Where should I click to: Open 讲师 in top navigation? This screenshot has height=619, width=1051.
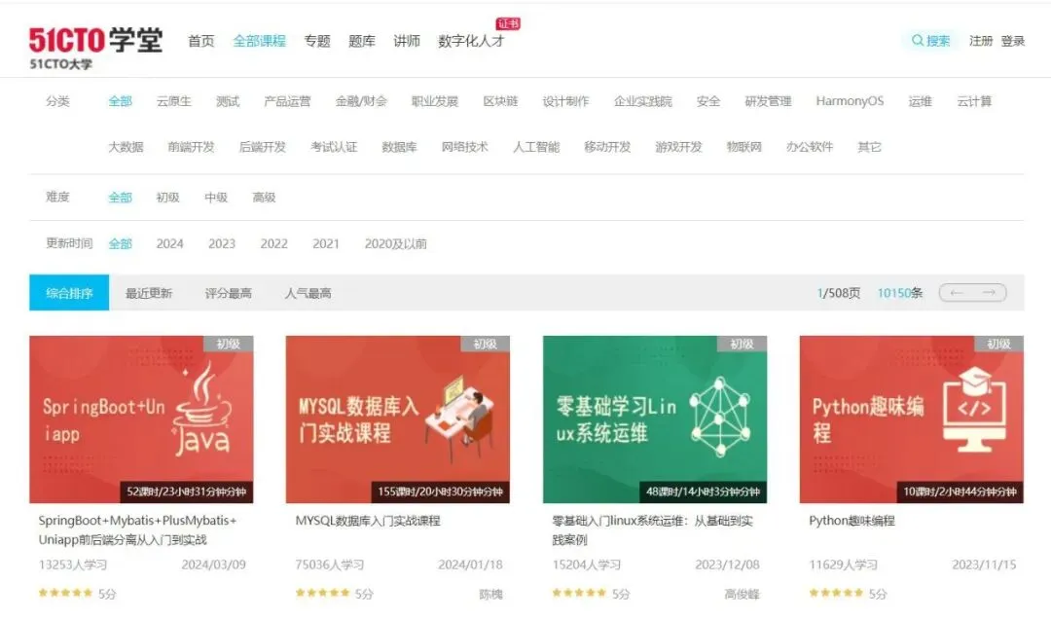coord(407,41)
